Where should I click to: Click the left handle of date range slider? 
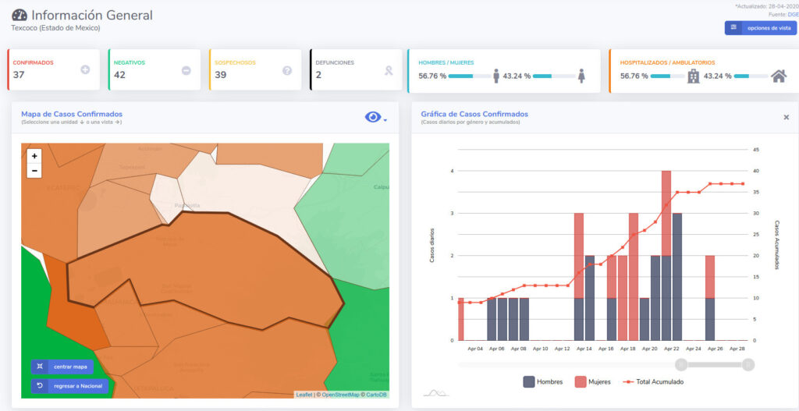pos(681,364)
